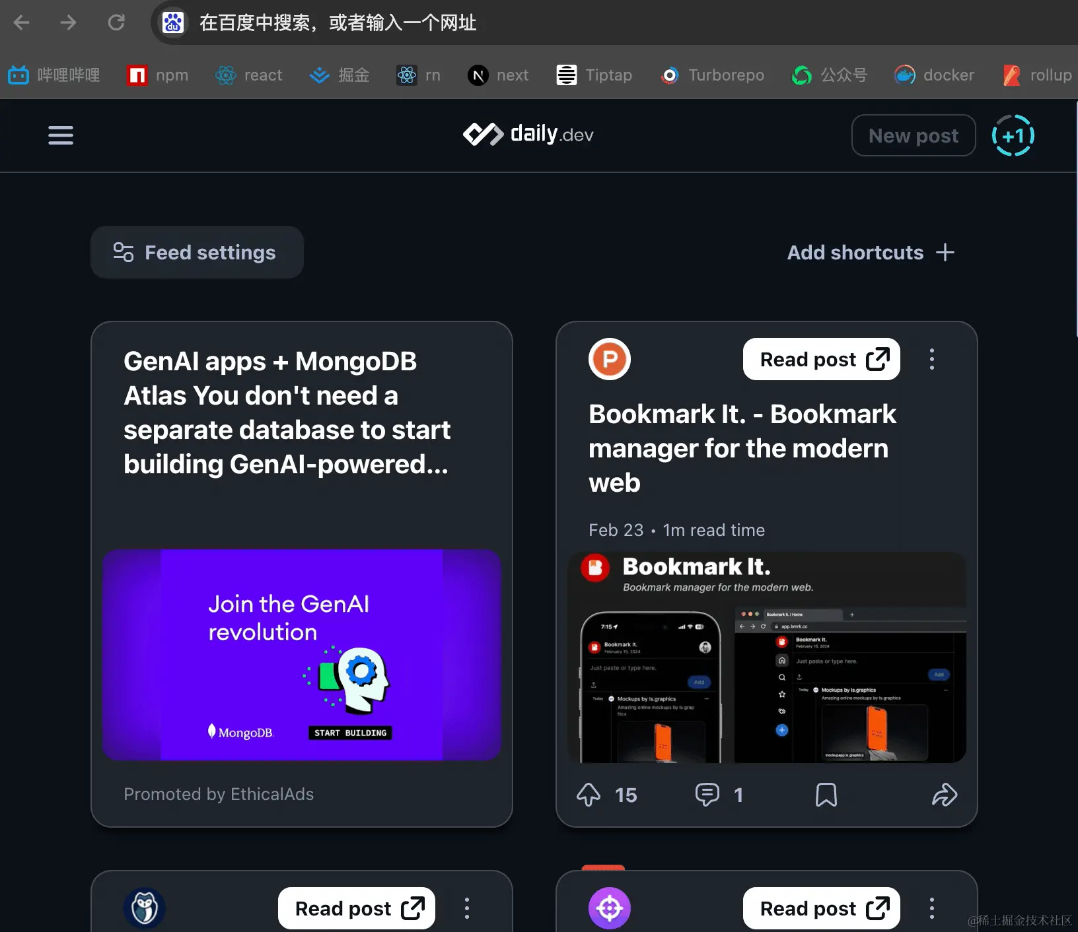Open the 哔哩哔哩 bookmark

54,75
